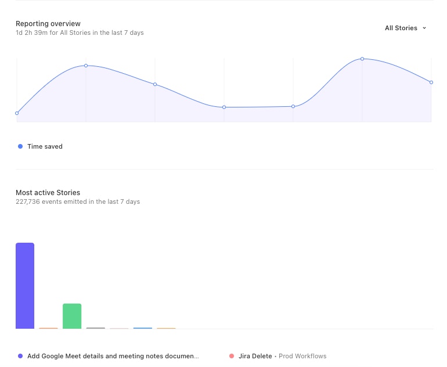Open the Jira Delete story link
Image resolution: width=447 pixels, height=367 pixels.
pyautogui.click(x=255, y=356)
